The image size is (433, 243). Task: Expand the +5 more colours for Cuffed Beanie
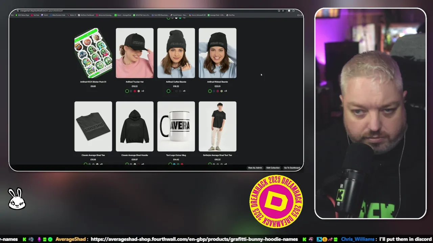(184, 91)
